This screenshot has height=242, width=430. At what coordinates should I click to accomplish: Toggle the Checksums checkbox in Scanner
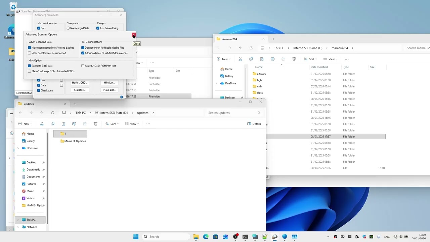coord(39,90)
